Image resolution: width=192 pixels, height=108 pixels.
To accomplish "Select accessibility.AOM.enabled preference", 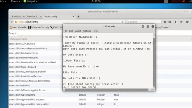I will [22, 44].
